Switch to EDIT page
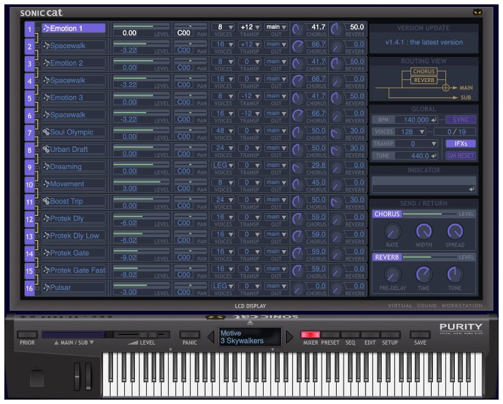 click(x=370, y=335)
